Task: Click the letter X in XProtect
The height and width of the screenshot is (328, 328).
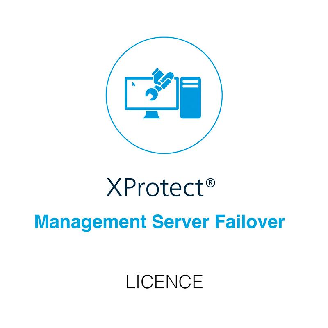Action: 114,187
